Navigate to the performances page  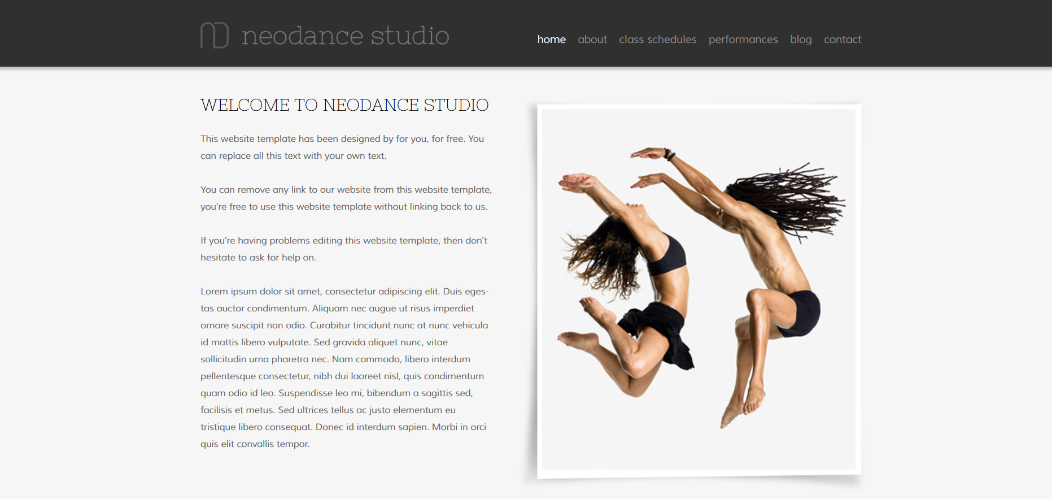point(743,40)
